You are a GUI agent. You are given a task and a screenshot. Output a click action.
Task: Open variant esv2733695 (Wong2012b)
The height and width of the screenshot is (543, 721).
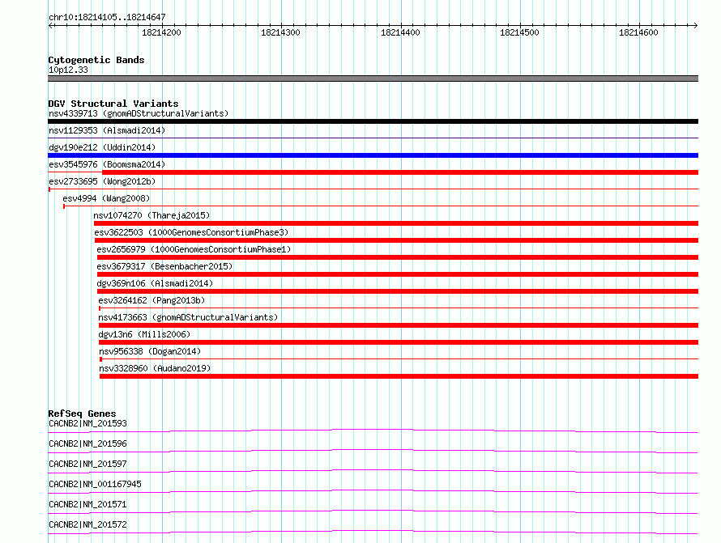(x=102, y=181)
